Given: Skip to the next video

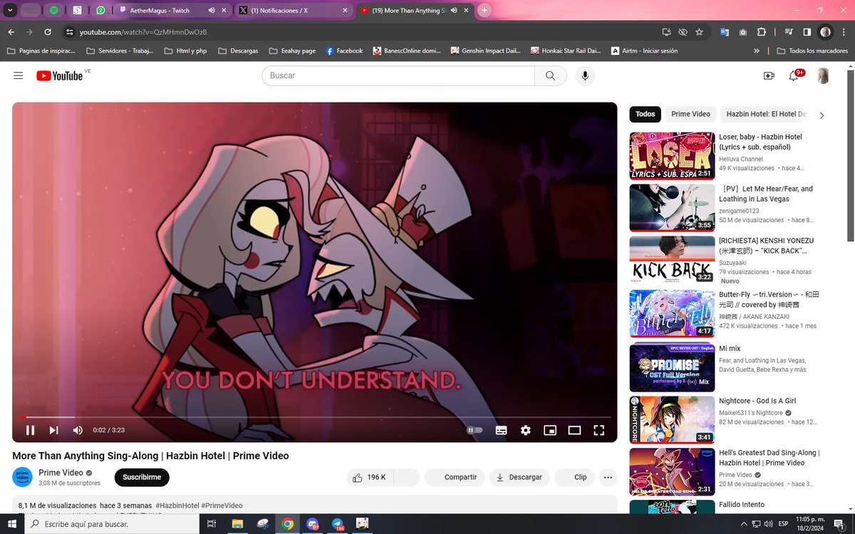Looking at the screenshot, I should 53,430.
